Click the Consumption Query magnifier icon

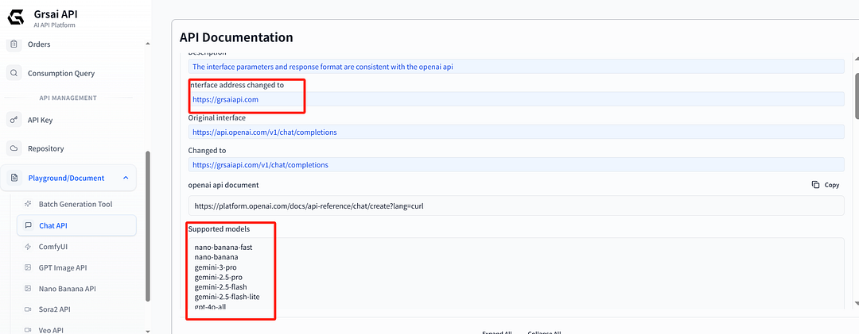pos(14,73)
